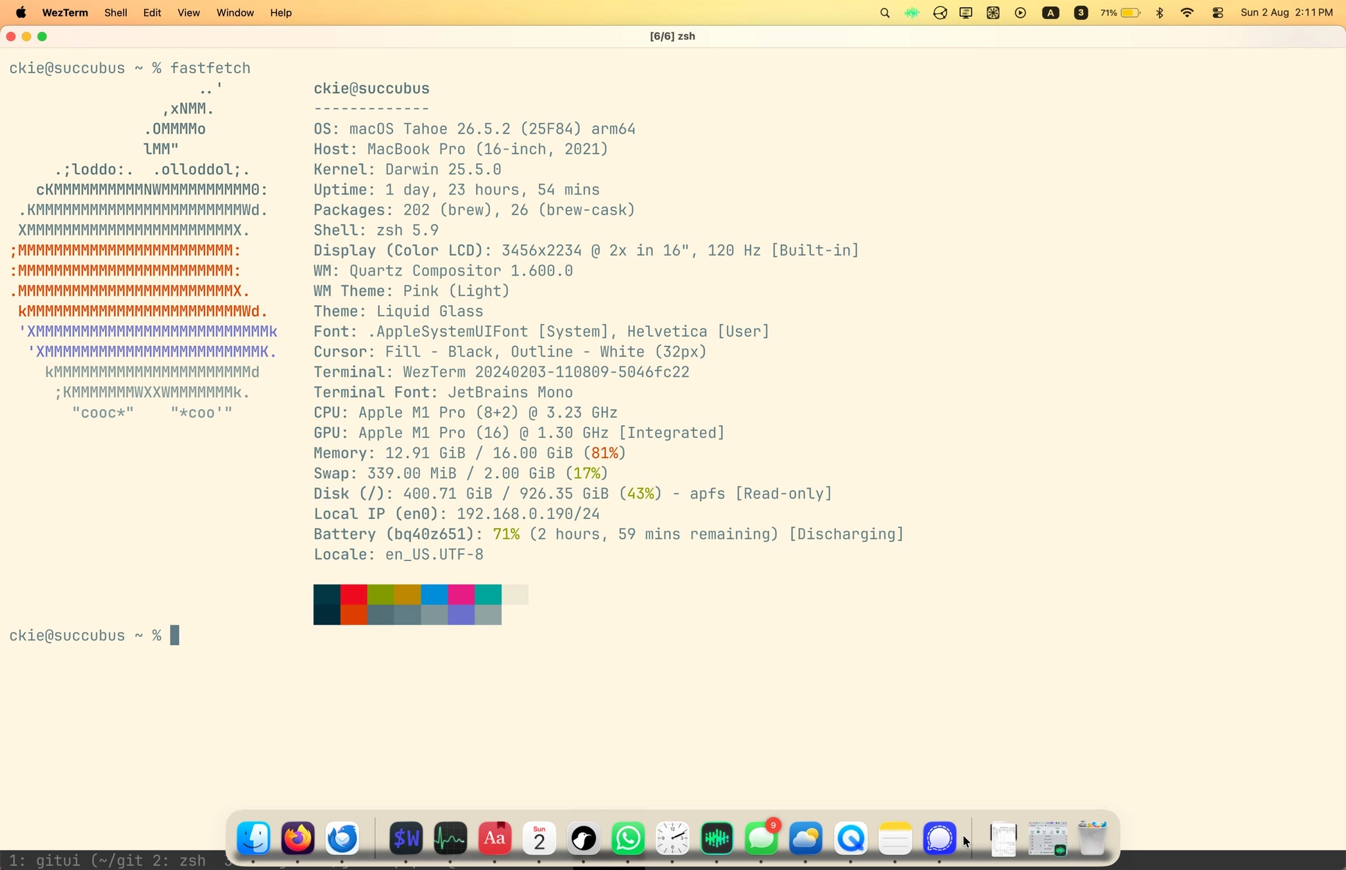Open the Wi-Fi menu
Image resolution: width=1346 pixels, height=870 pixels.
tap(1187, 12)
